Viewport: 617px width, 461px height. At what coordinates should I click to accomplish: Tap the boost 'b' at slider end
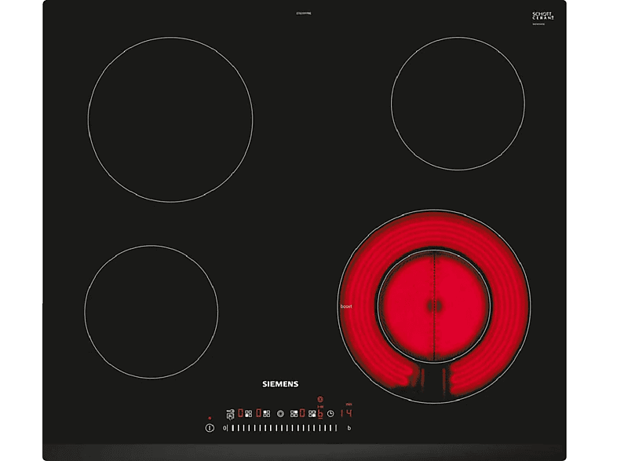[x=349, y=428]
